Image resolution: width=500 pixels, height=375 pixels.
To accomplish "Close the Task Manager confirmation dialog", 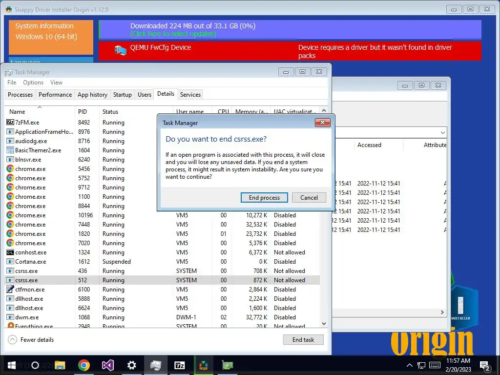I will click(322, 123).
